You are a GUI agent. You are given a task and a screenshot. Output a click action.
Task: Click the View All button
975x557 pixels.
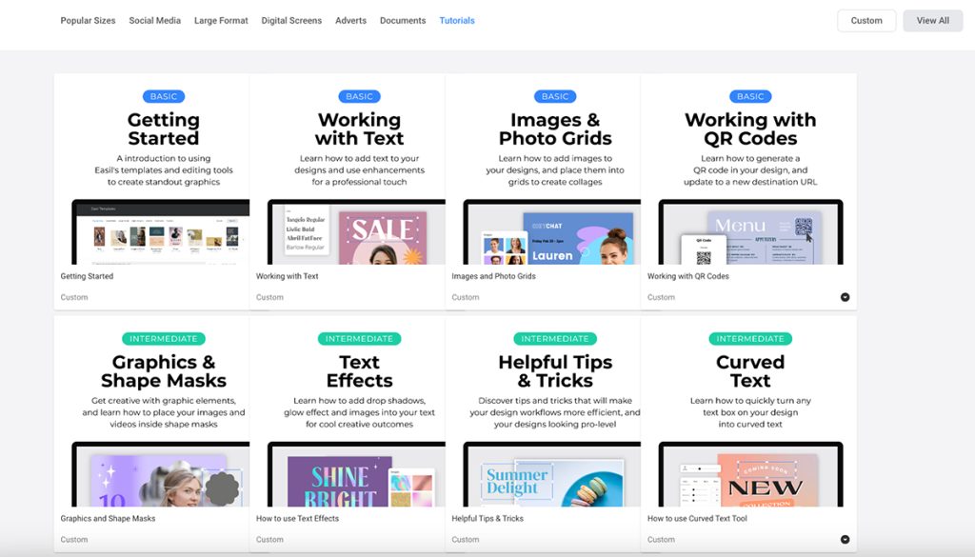click(x=932, y=20)
